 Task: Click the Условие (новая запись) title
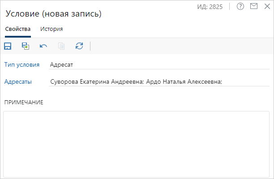(54, 14)
